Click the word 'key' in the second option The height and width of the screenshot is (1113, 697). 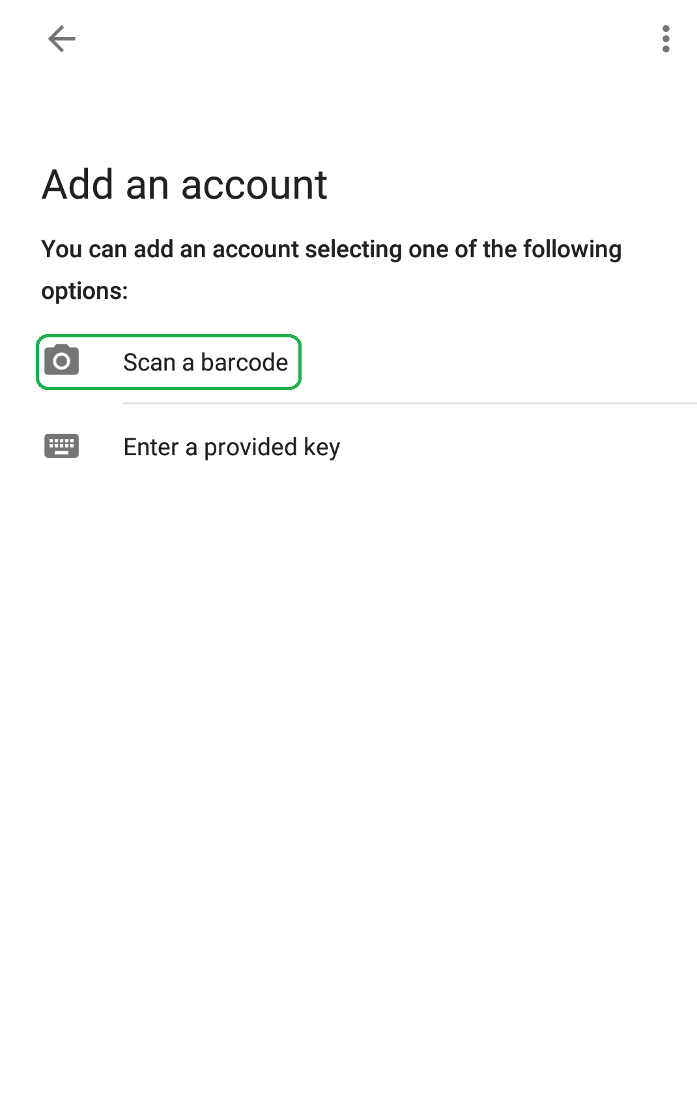tap(322, 448)
